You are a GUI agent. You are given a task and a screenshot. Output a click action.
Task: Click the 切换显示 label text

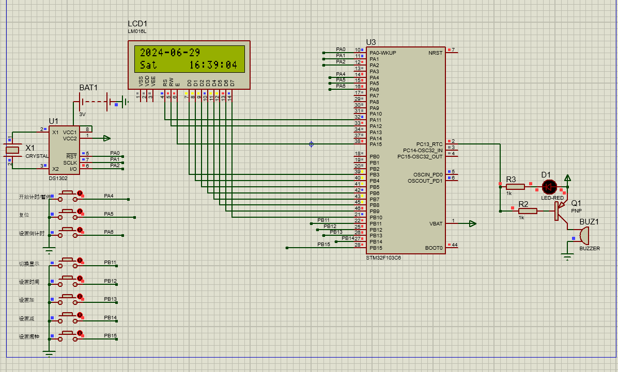[29, 264]
